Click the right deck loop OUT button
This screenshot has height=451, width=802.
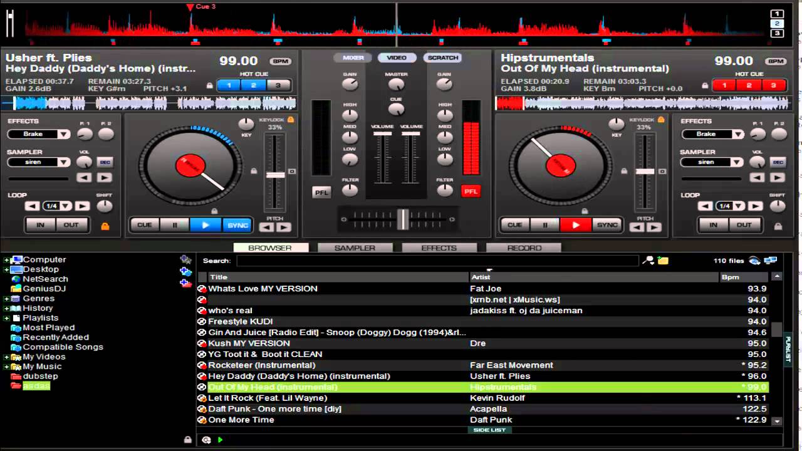click(744, 225)
